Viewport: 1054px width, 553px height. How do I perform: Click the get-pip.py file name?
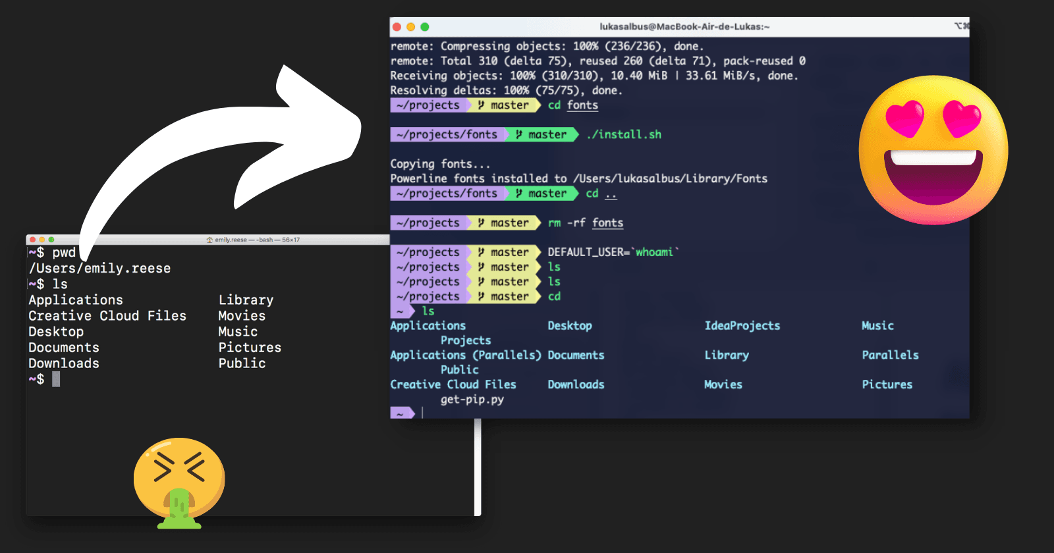tap(472, 400)
